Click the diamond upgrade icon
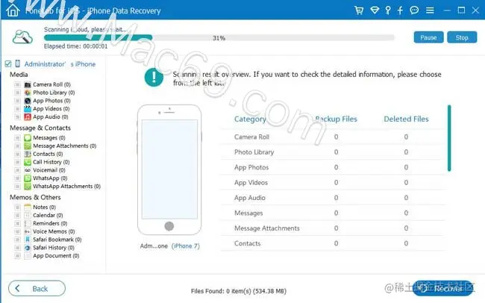Image resolution: width=485 pixels, height=303 pixels. pos(375,10)
